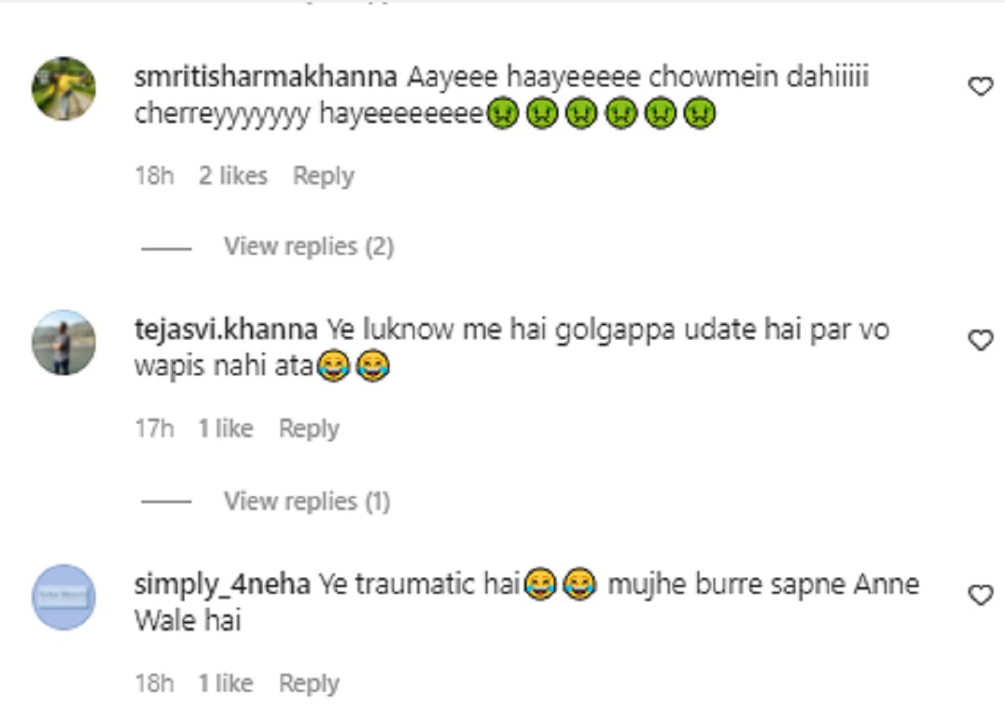View 1 like on tejasvi.khanna's comment
1005x710 pixels.
[225, 429]
